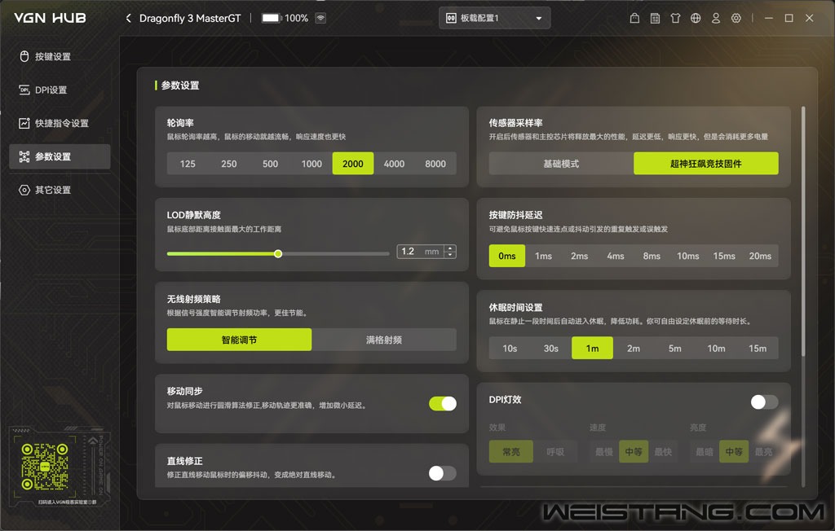Set polling rate to 1000

pyautogui.click(x=311, y=164)
